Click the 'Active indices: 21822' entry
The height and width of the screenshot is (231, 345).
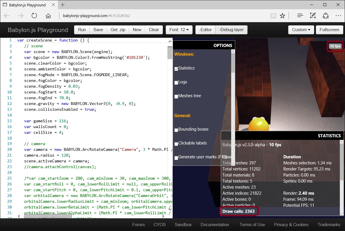242,193
